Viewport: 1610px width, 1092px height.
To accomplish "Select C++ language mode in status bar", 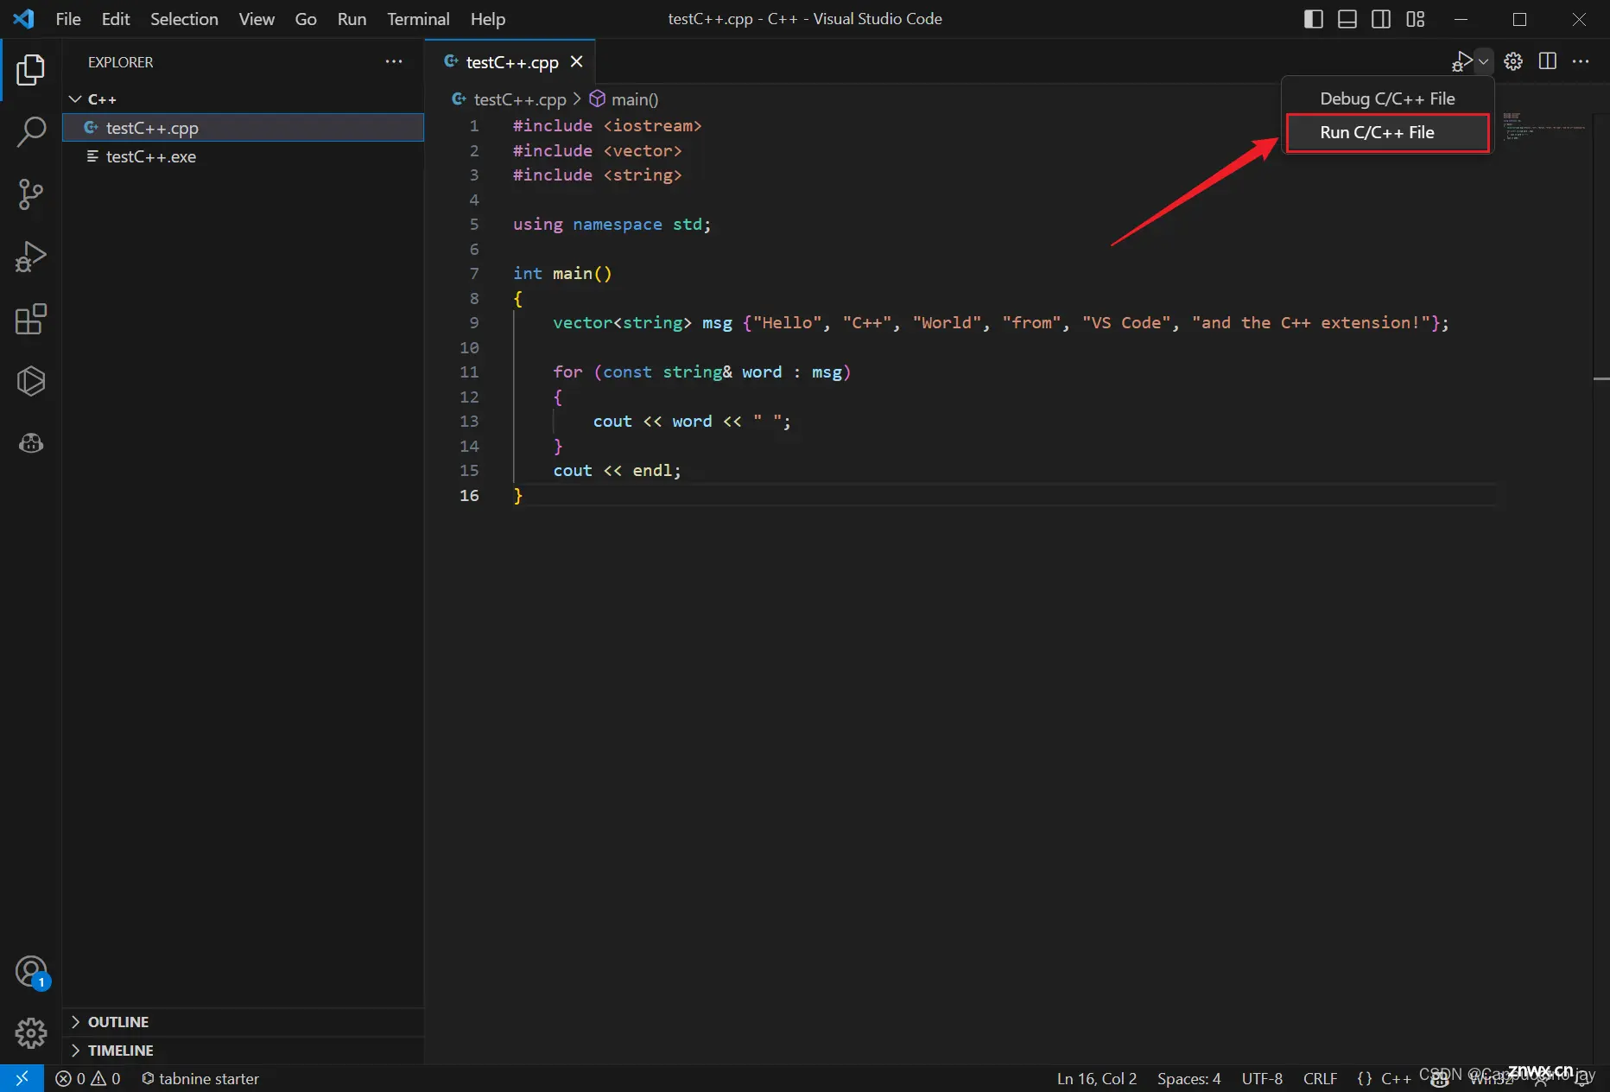I will [1396, 1078].
